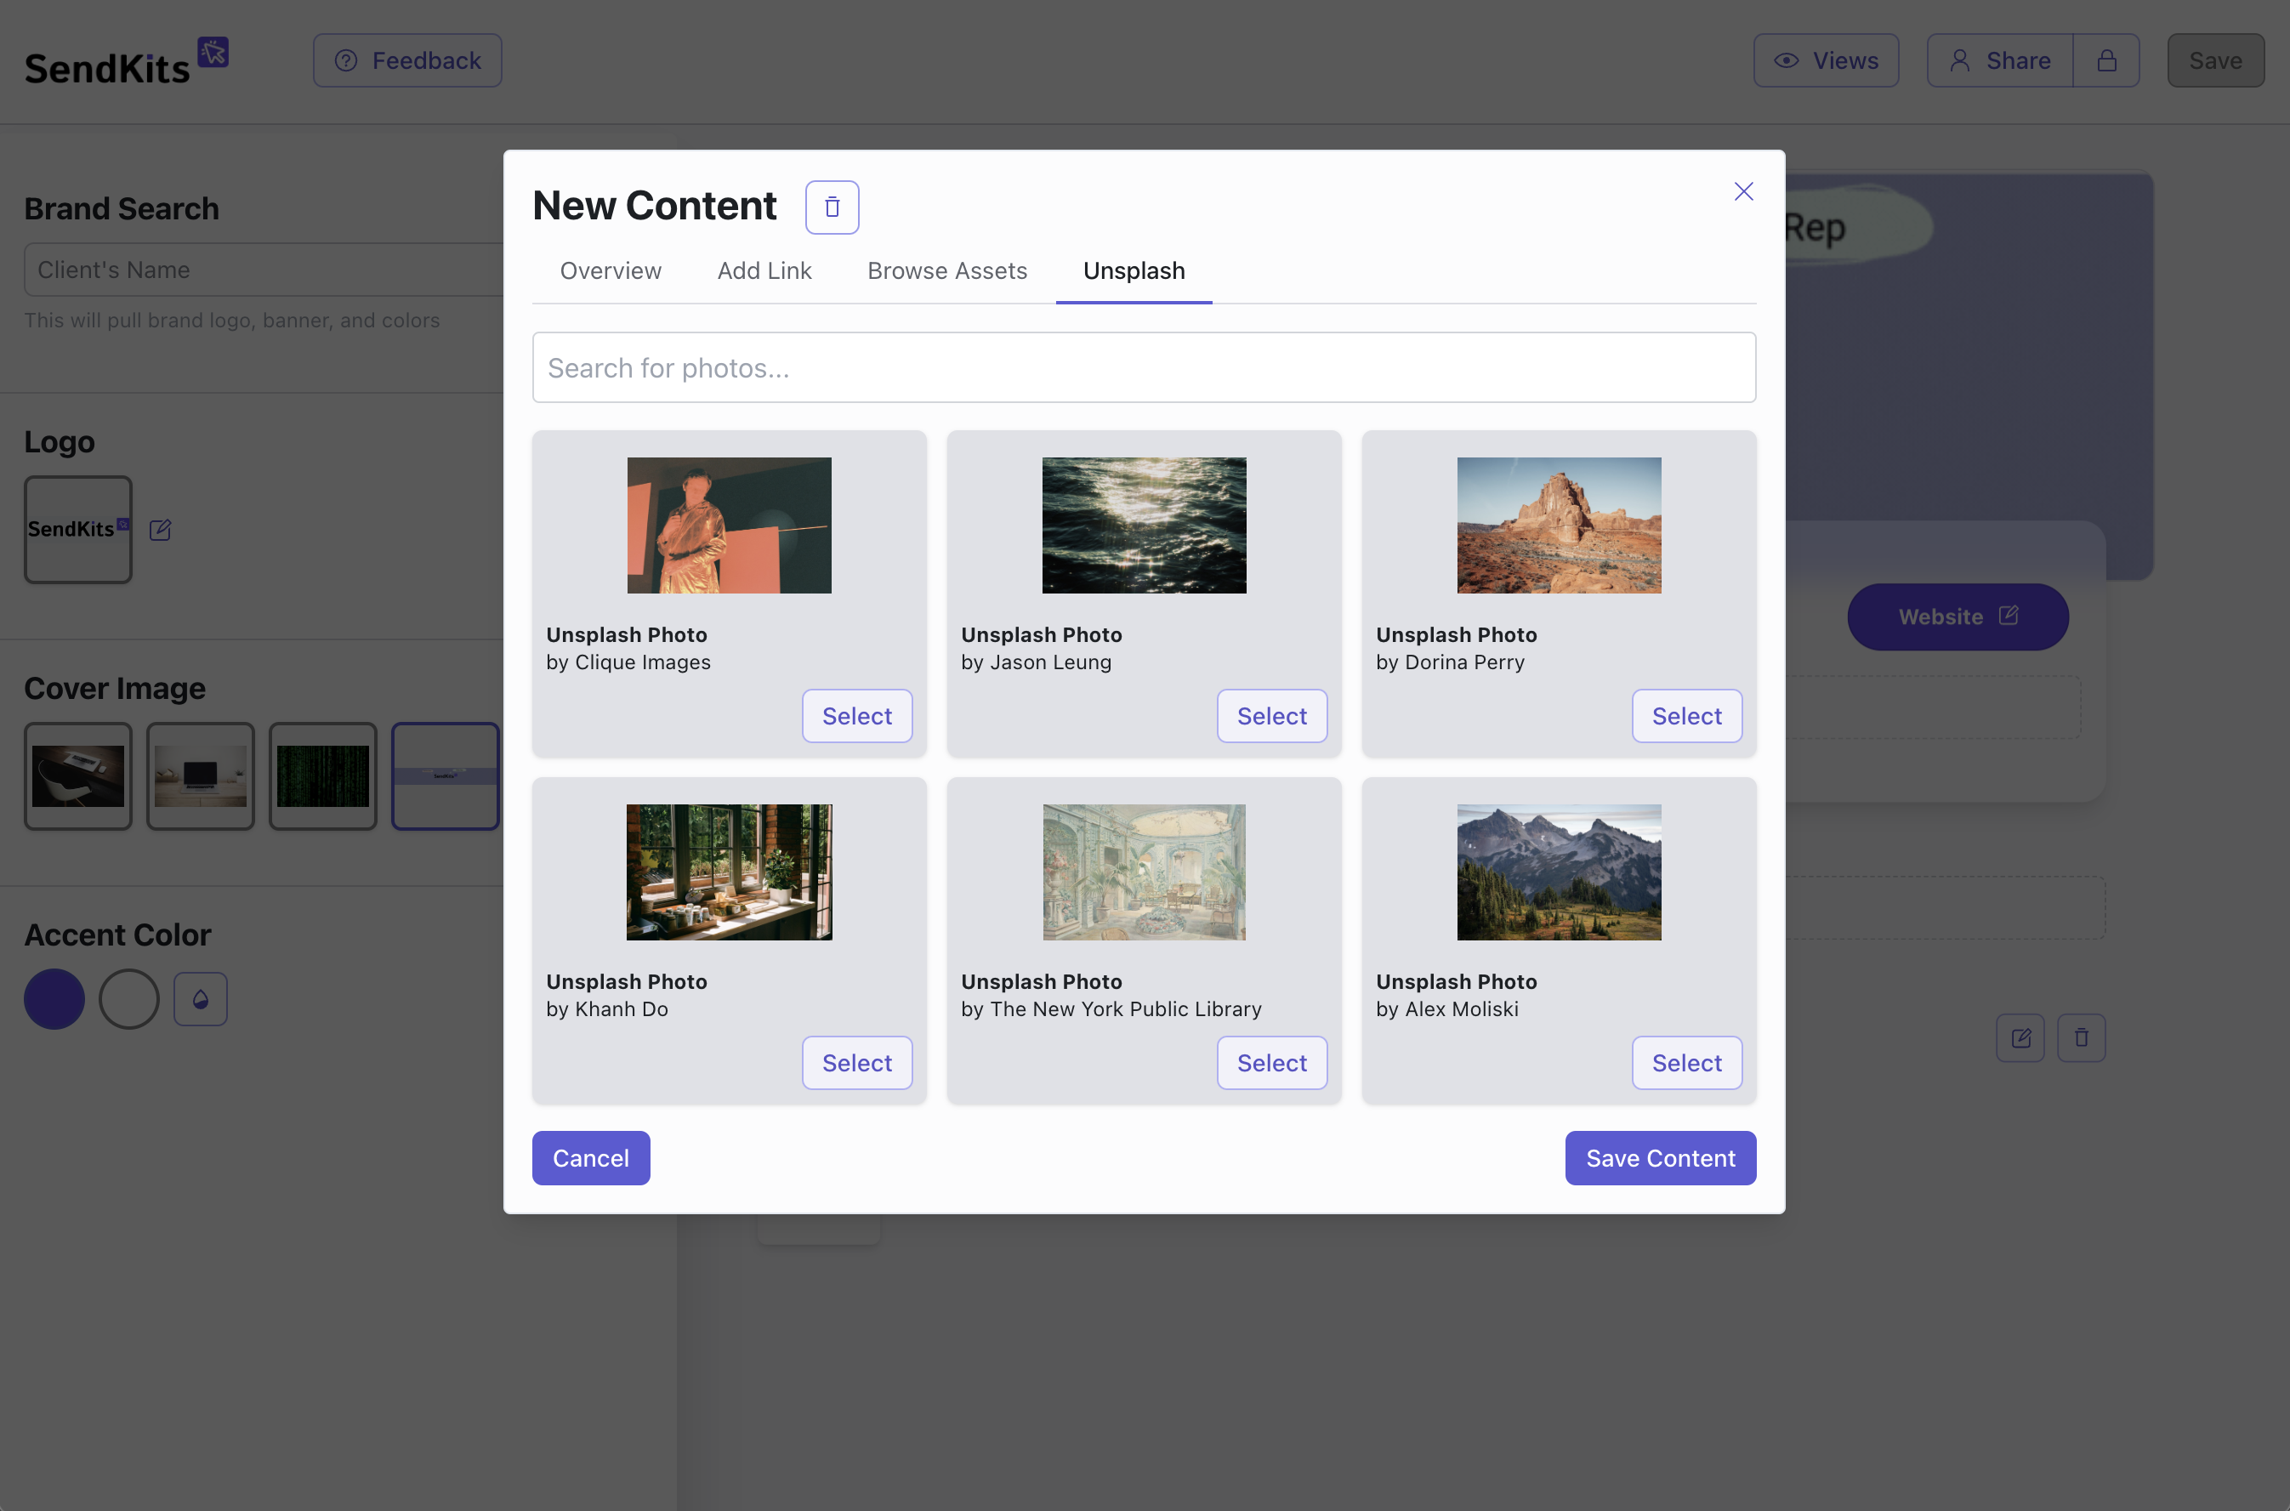Cancel the New Content dialog

[x=590, y=1158]
